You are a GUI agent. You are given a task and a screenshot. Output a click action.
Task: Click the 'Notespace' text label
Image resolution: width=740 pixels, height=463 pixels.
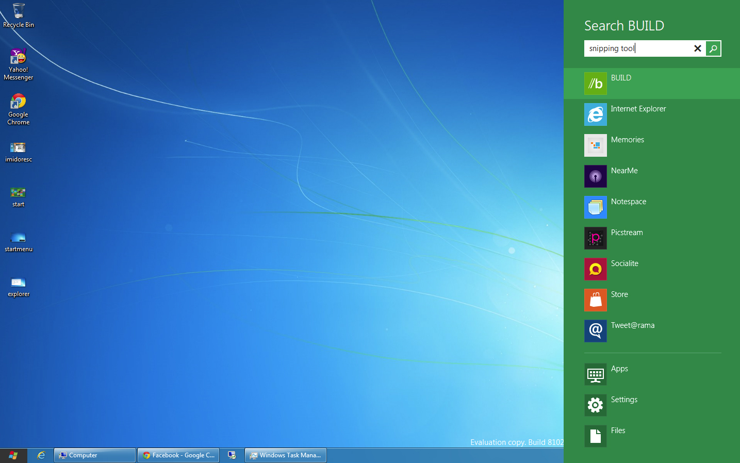pos(629,202)
